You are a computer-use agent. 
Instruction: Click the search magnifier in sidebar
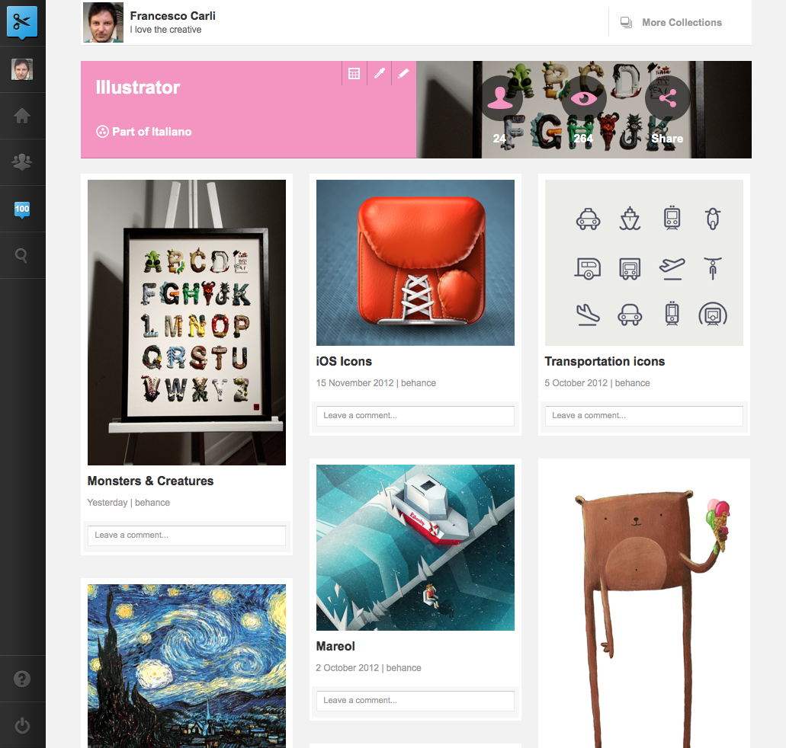pos(21,255)
